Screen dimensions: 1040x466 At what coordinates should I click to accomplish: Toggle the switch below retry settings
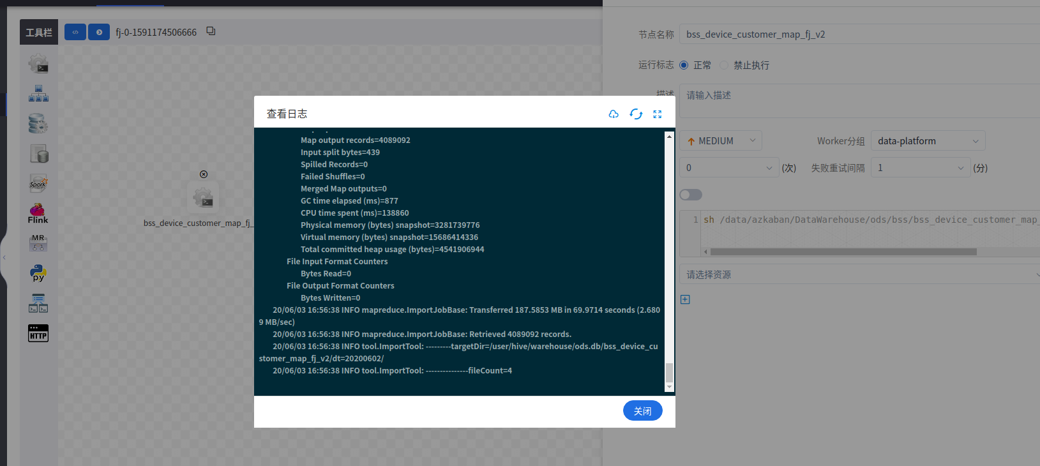click(x=691, y=195)
